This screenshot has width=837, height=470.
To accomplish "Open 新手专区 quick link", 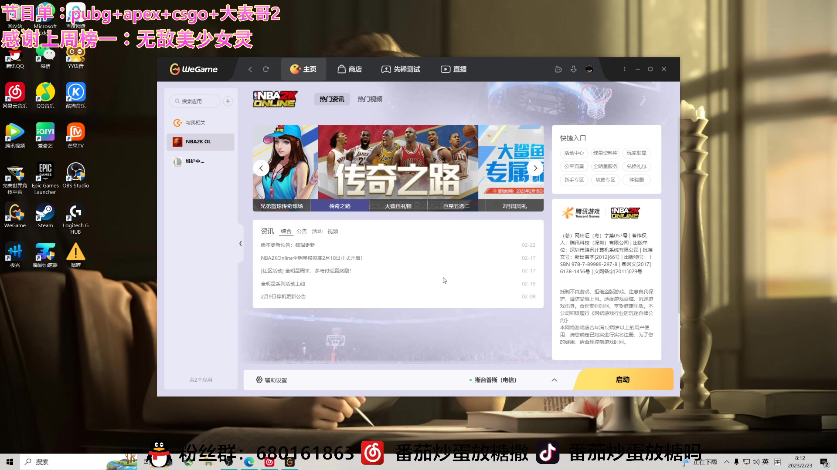I will click(x=574, y=180).
